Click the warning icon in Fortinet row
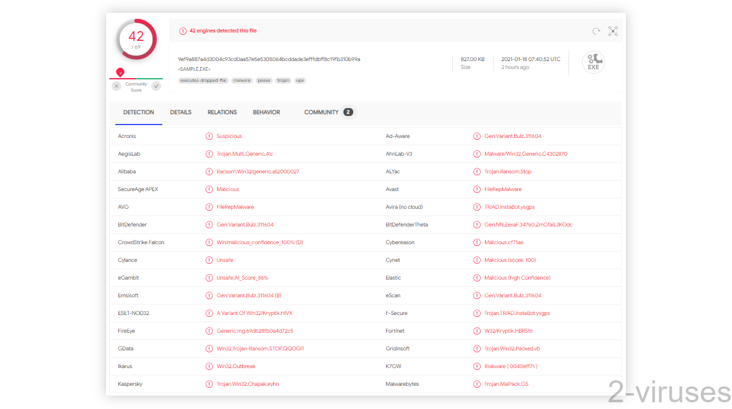The height and width of the screenshot is (409, 732). pos(477,331)
